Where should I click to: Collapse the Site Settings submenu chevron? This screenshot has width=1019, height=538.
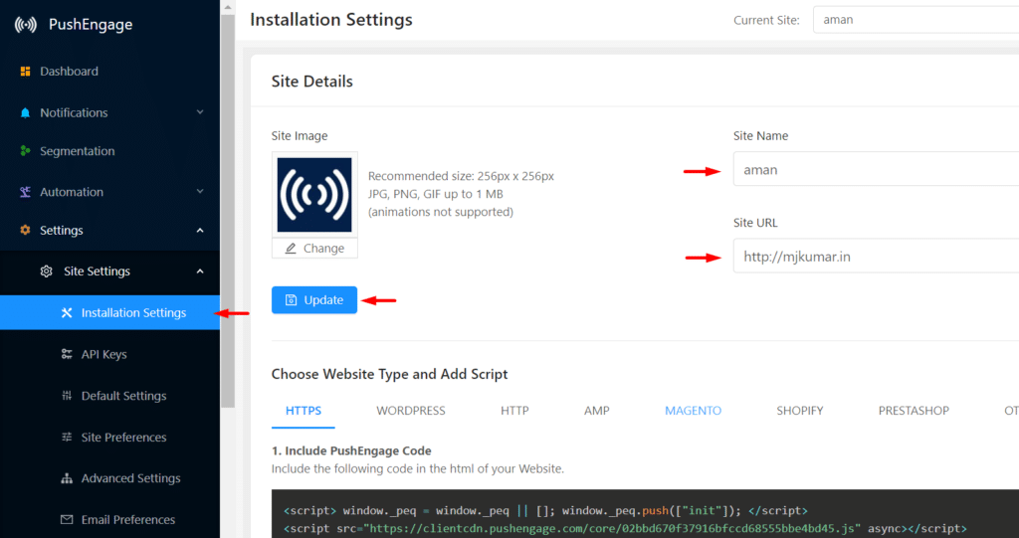[x=200, y=271]
